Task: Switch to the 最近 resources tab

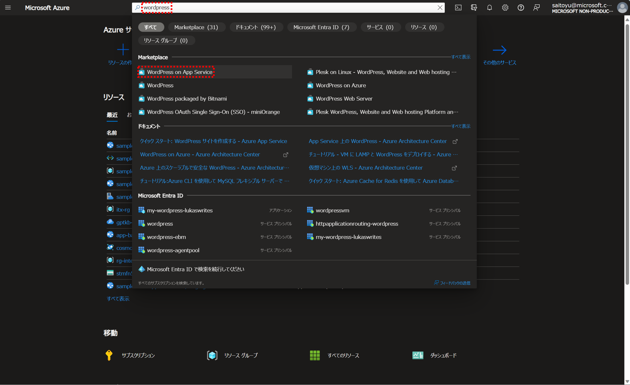Action: coord(112,115)
